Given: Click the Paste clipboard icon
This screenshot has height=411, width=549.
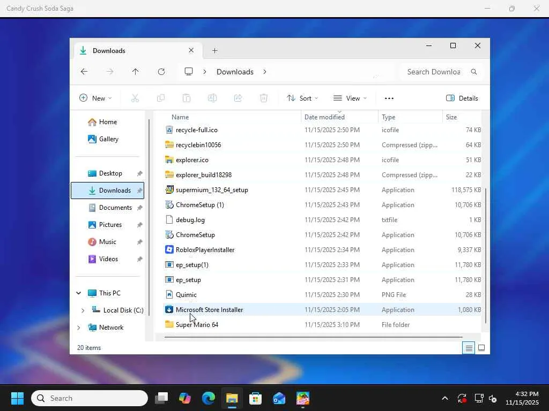Looking at the screenshot, I should coord(187,98).
